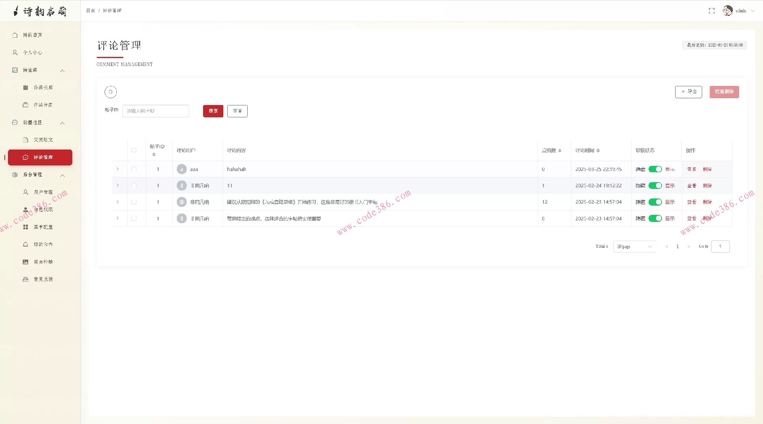The image size is (763, 424).
Task: Click the 菜单配置 grid icon in sidebar
Action: coord(25,227)
